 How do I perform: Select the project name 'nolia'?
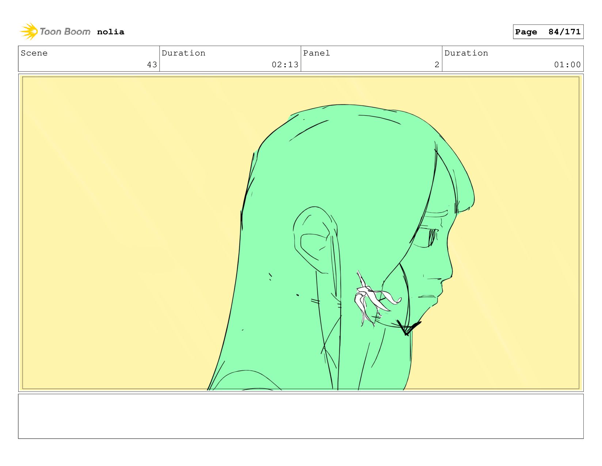(x=111, y=32)
